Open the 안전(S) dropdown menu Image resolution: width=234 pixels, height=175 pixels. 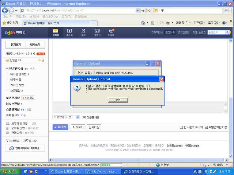[199, 23]
